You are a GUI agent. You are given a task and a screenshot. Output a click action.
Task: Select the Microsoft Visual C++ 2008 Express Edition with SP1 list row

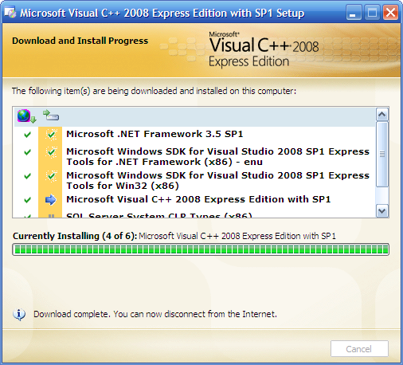(194, 199)
